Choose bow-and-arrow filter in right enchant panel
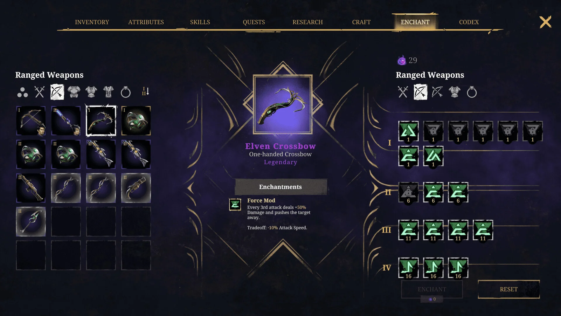This screenshot has width=561, height=316. 437,92
